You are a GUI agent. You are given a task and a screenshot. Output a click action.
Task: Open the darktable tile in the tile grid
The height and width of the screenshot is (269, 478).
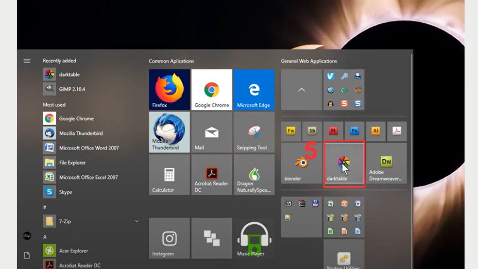pyautogui.click(x=344, y=163)
